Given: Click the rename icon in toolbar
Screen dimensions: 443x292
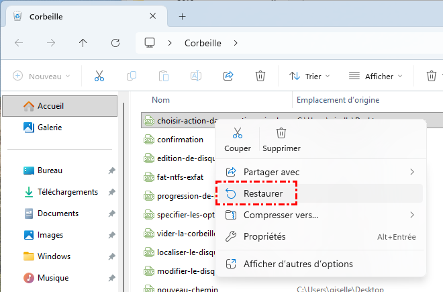Looking at the screenshot, I should pyautogui.click(x=196, y=76).
